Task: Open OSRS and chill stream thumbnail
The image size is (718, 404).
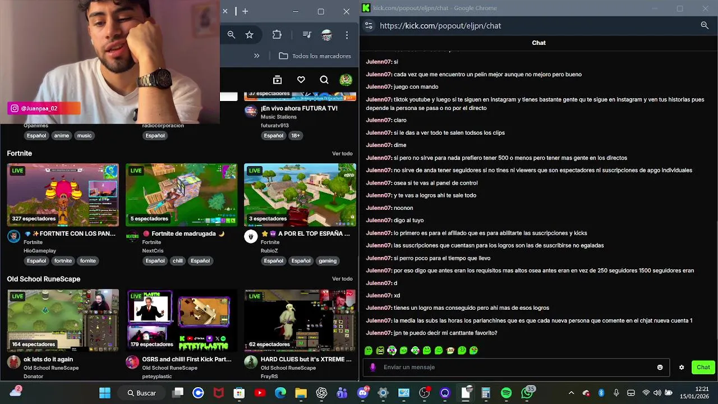Action: click(x=181, y=320)
